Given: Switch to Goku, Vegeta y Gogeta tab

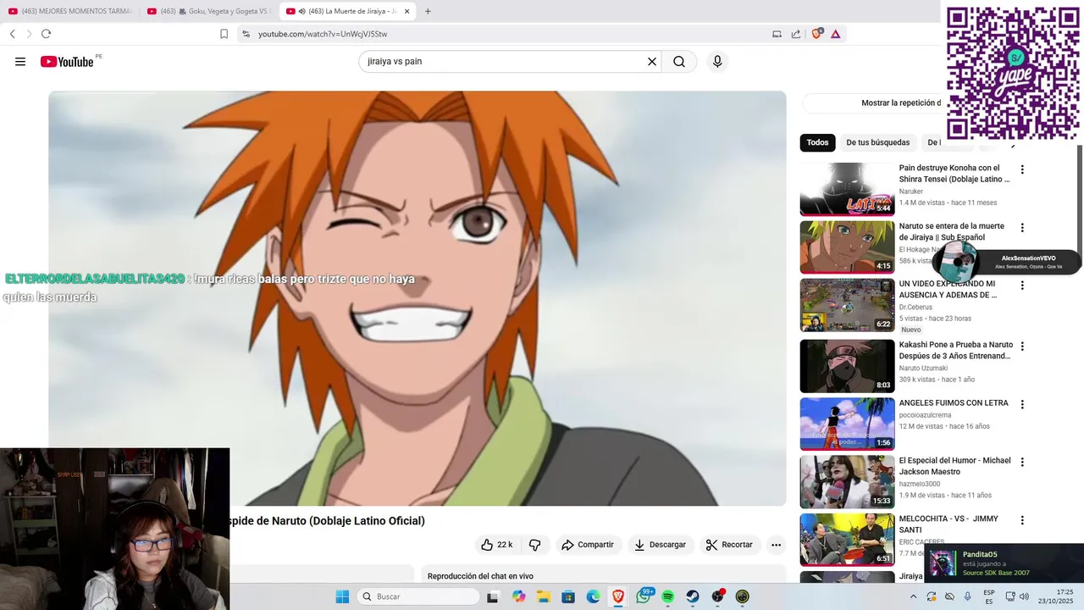Looking at the screenshot, I should point(209,11).
